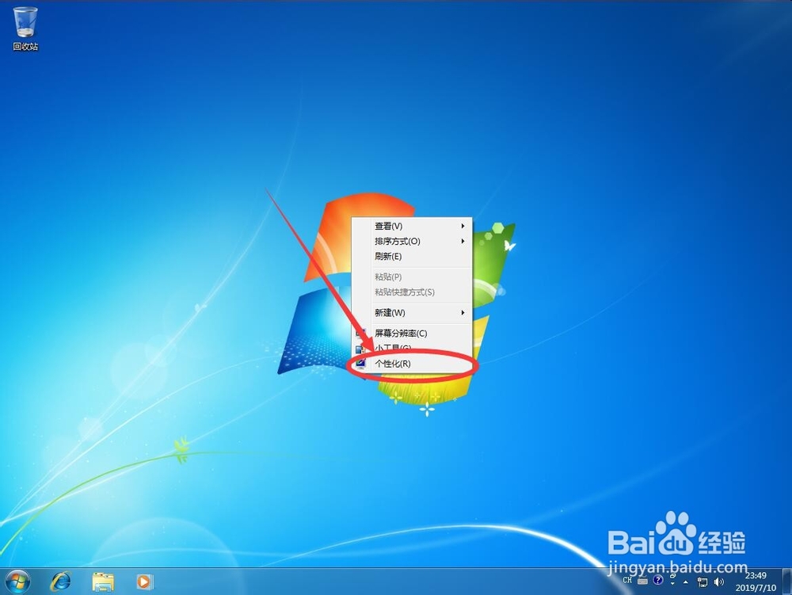The height and width of the screenshot is (595, 792).
Task: Click the language bar help icon
Action: (x=658, y=580)
